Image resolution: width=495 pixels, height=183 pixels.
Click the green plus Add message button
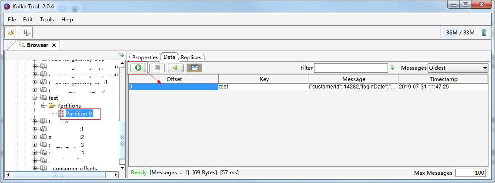pyautogui.click(x=176, y=68)
